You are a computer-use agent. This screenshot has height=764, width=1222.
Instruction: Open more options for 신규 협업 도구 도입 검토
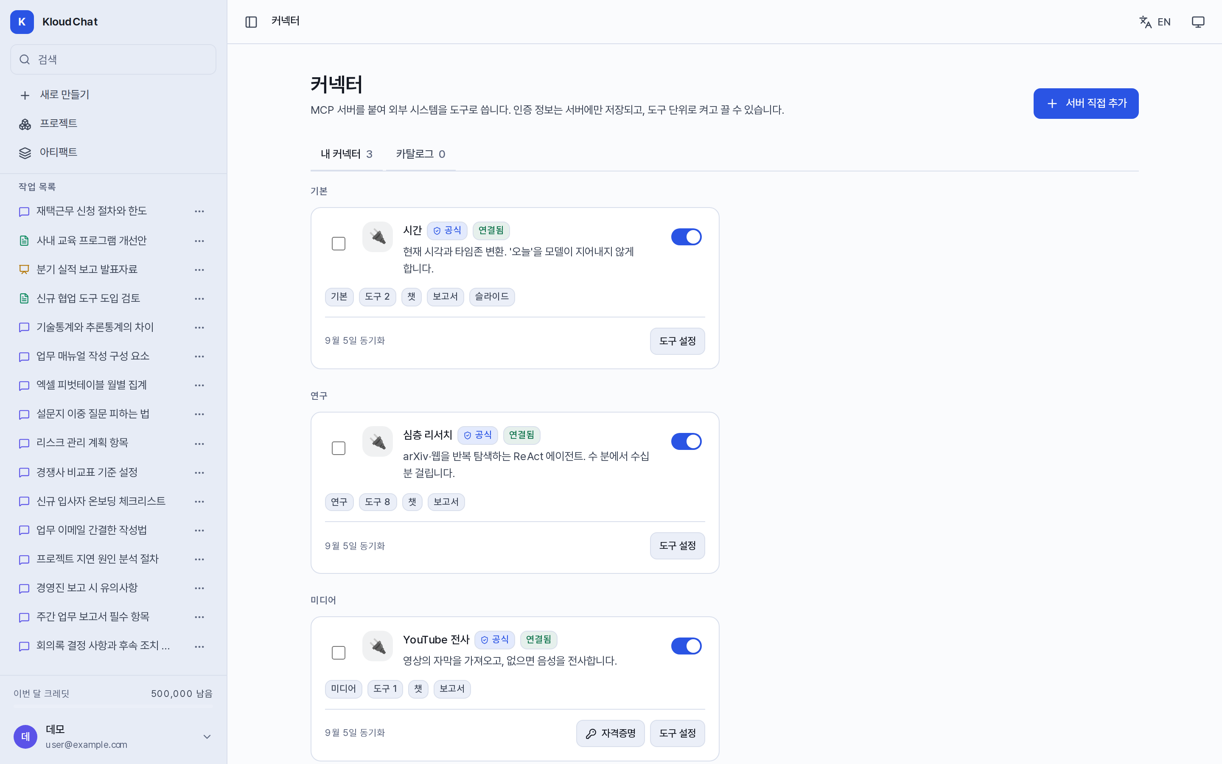199,299
